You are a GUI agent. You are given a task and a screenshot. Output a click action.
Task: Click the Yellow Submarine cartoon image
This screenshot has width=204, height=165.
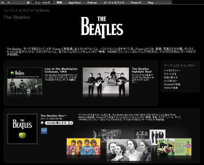coord(174,147)
